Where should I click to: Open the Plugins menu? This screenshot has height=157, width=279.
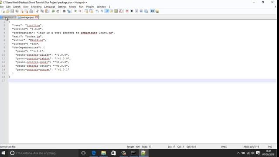point(90,7)
